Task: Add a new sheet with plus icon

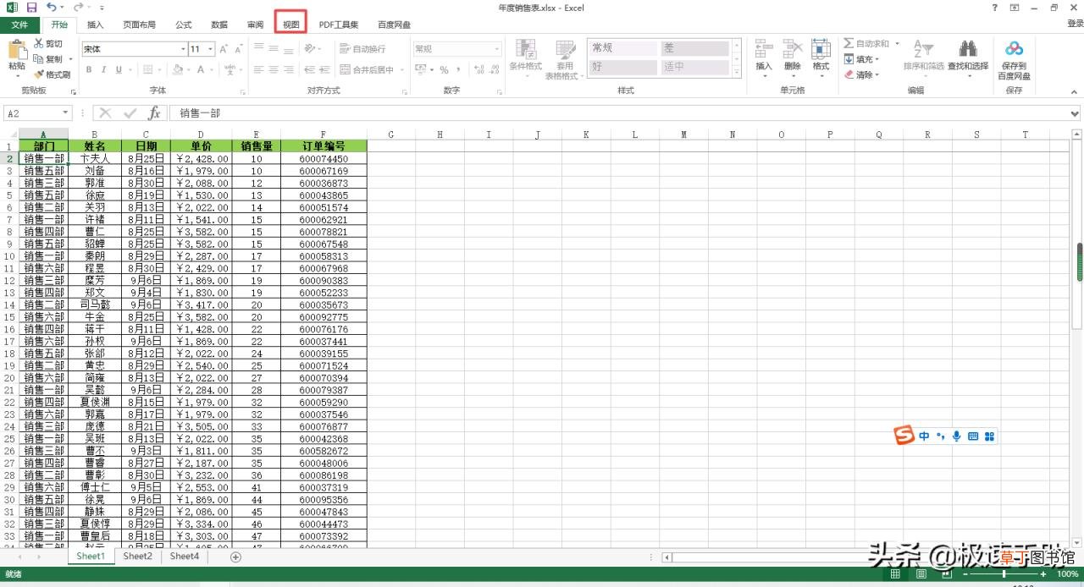Action: (x=236, y=557)
